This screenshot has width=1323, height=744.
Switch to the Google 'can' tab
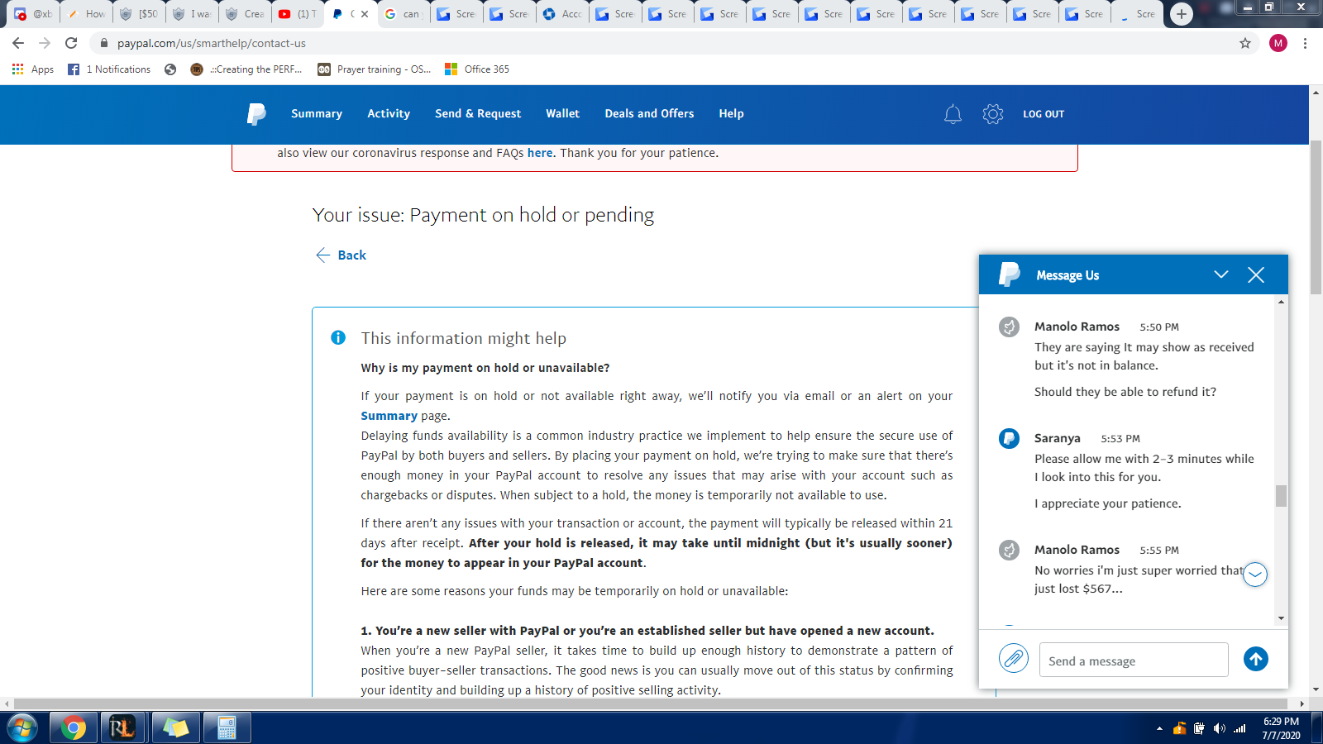404,14
